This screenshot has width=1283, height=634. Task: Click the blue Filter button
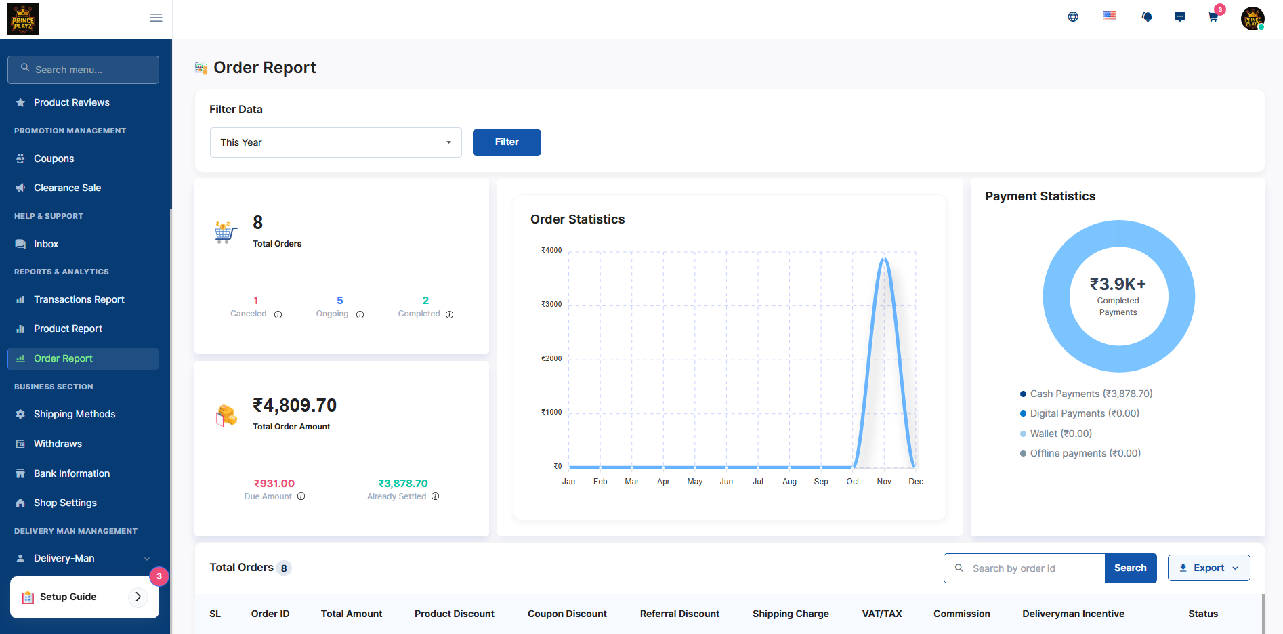[507, 142]
